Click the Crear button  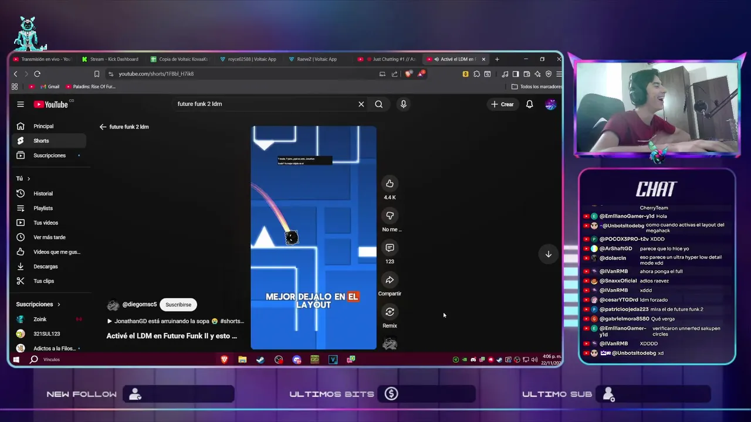click(x=502, y=104)
